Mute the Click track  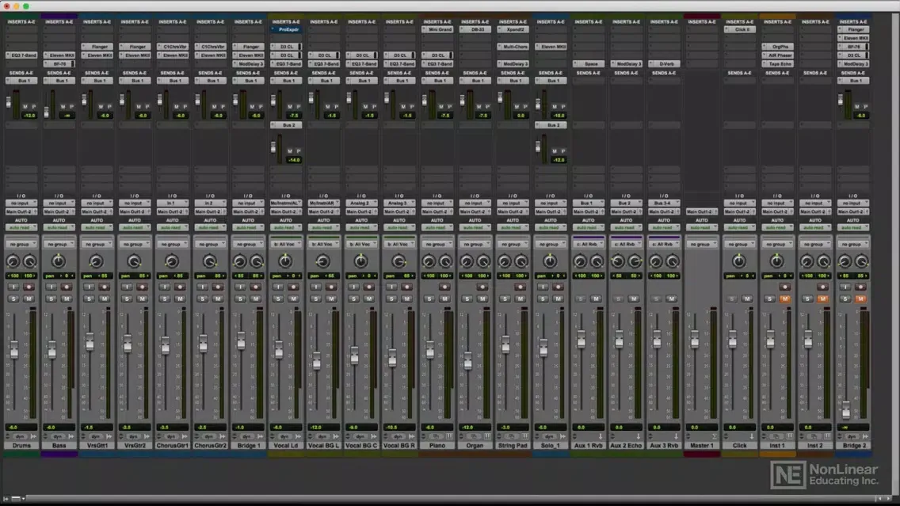pos(747,299)
